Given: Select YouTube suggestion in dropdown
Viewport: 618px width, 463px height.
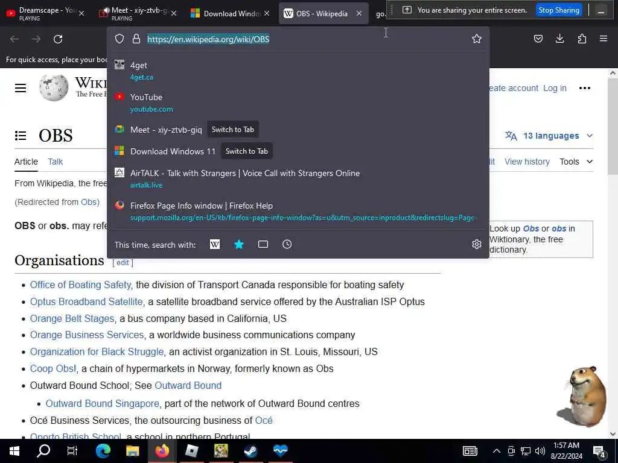Looking at the screenshot, I should point(298,102).
